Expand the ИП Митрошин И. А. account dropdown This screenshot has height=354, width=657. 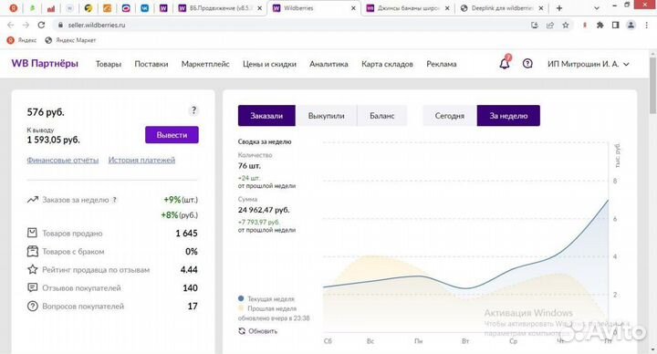pos(589,64)
